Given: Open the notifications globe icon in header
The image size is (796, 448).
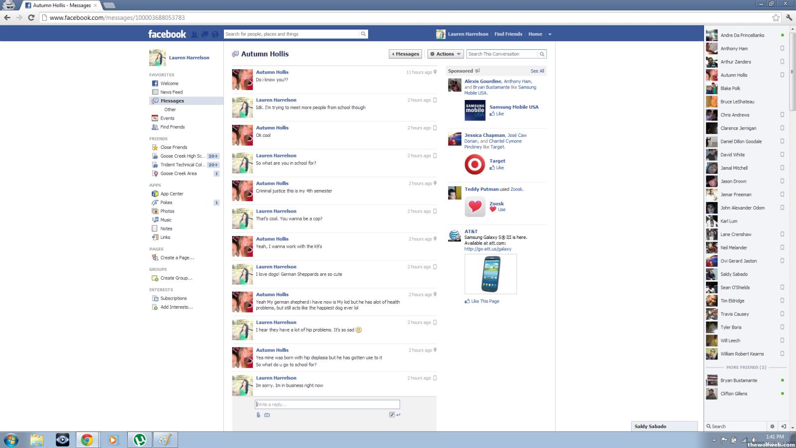Looking at the screenshot, I should (x=215, y=34).
